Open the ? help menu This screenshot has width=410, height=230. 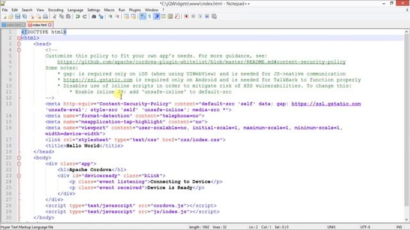point(163,10)
